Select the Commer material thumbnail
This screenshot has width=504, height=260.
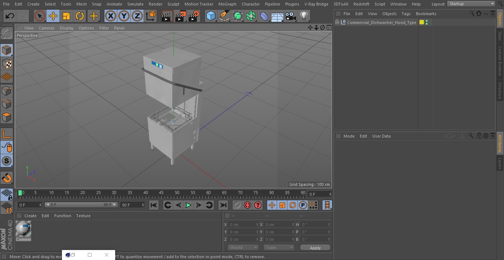tap(23, 231)
